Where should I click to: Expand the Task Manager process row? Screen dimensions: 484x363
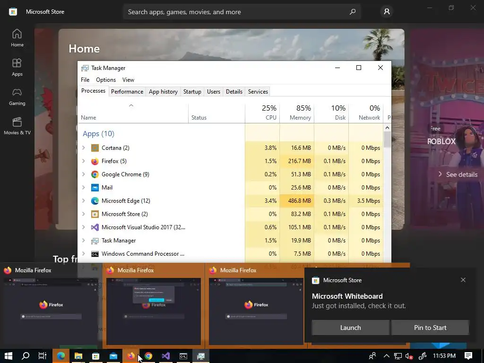(83, 241)
